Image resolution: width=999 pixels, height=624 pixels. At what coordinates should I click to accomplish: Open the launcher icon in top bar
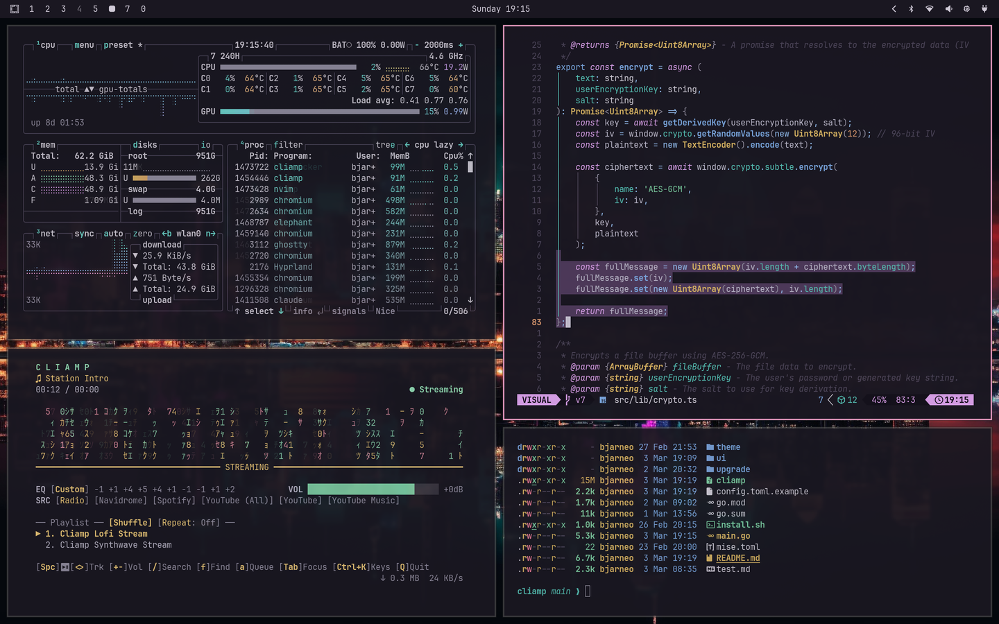[15, 9]
